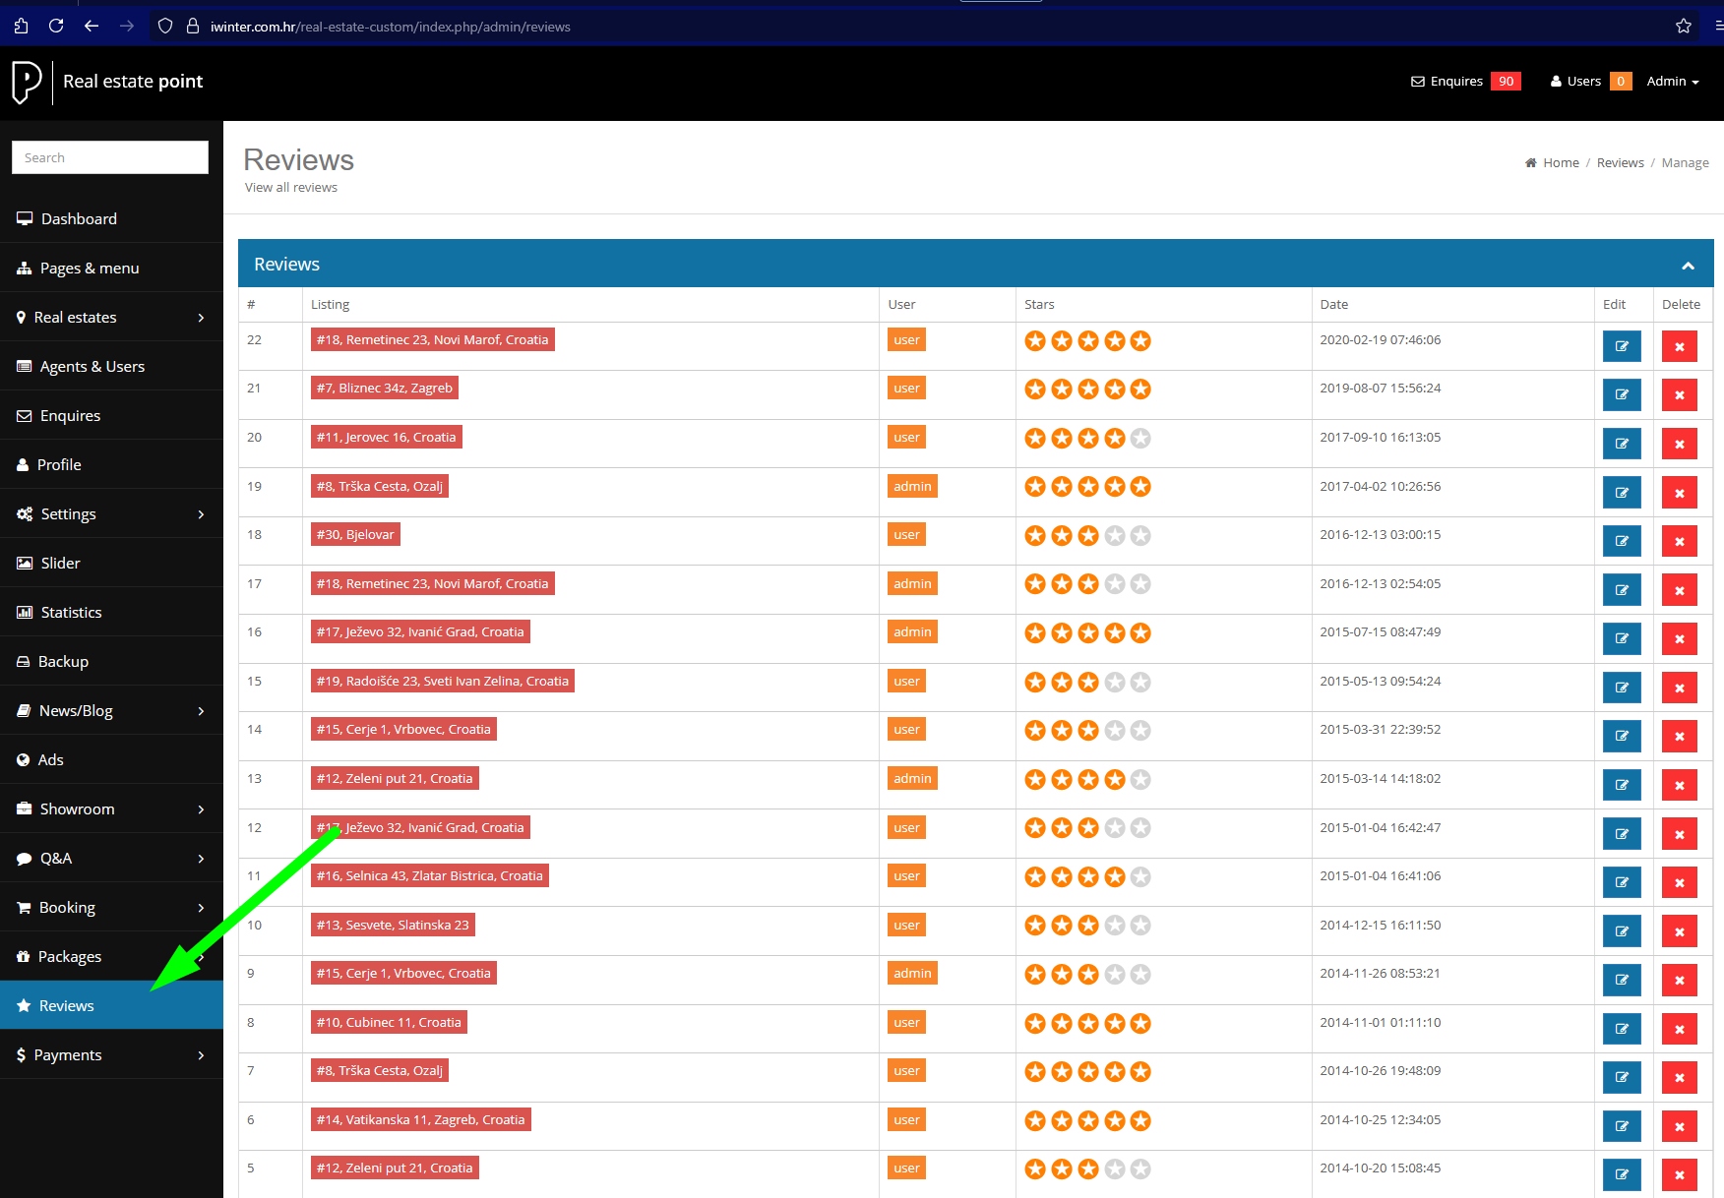
Task: Edit review 11 for Selnica 43
Action: pos(1622,882)
